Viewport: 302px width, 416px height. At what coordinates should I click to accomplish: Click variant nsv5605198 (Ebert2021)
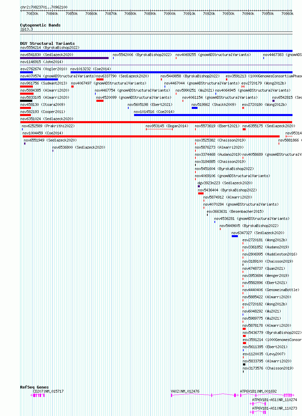[150, 105]
